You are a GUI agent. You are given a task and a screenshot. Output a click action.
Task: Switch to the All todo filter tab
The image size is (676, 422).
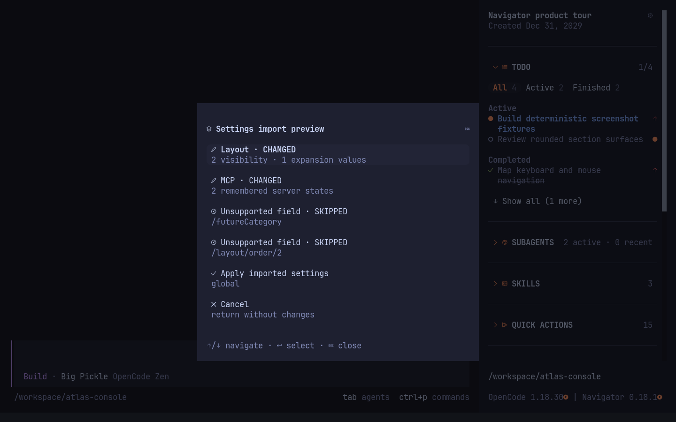505,88
